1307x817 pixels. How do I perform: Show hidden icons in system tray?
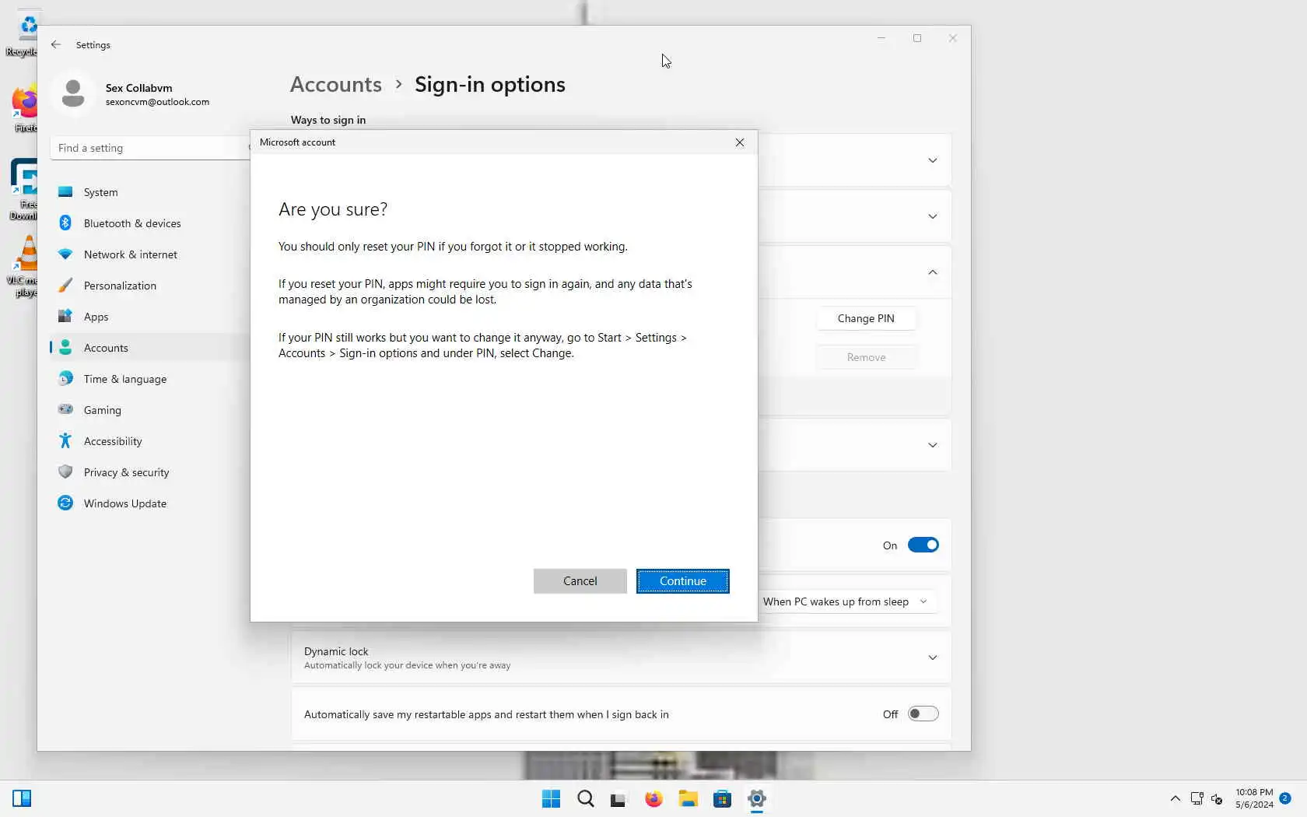click(x=1176, y=798)
